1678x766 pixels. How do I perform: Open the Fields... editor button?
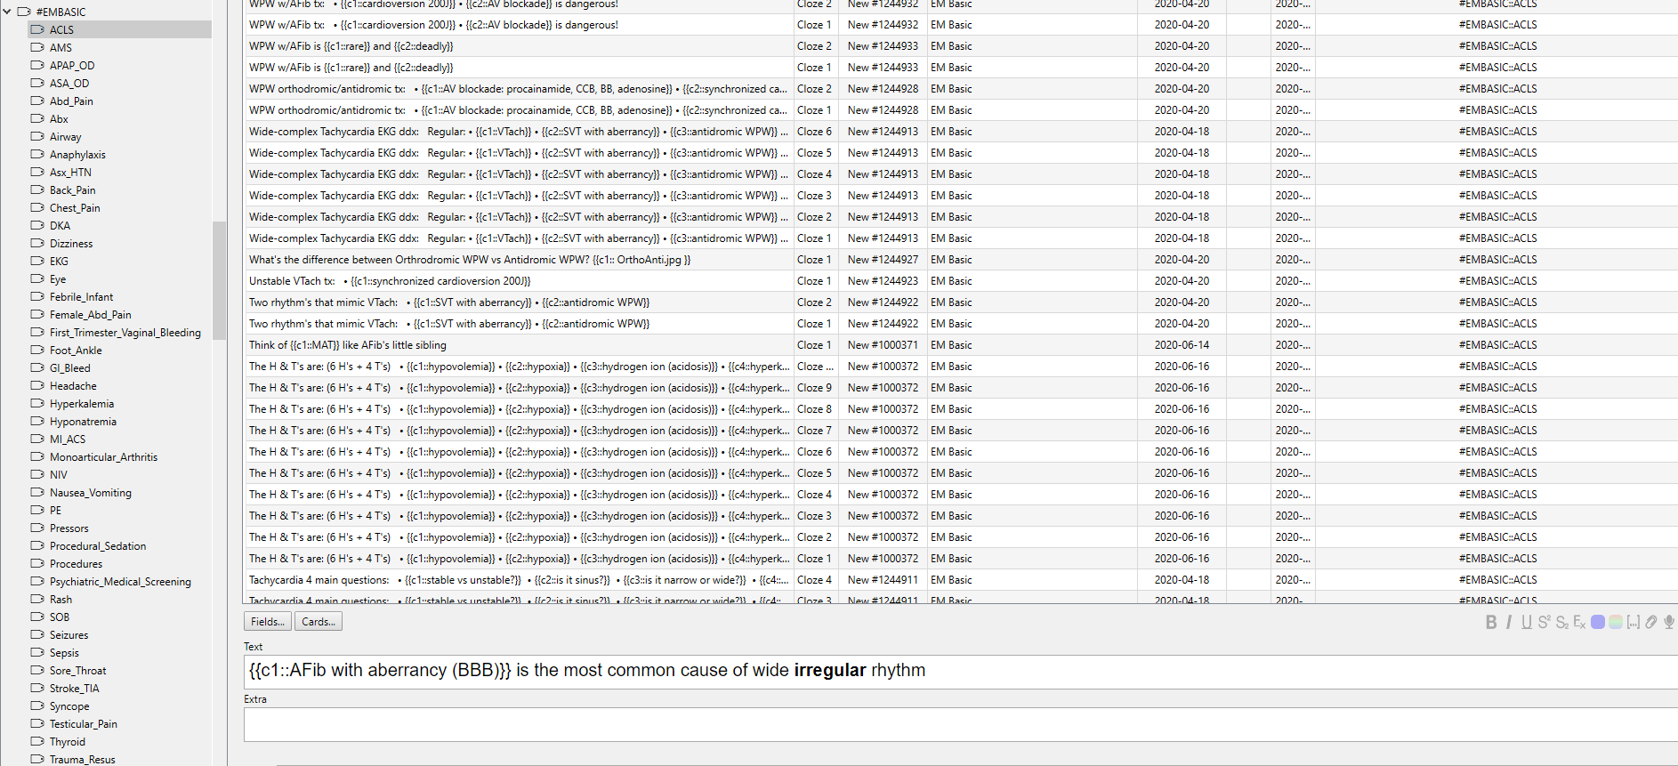click(x=268, y=622)
